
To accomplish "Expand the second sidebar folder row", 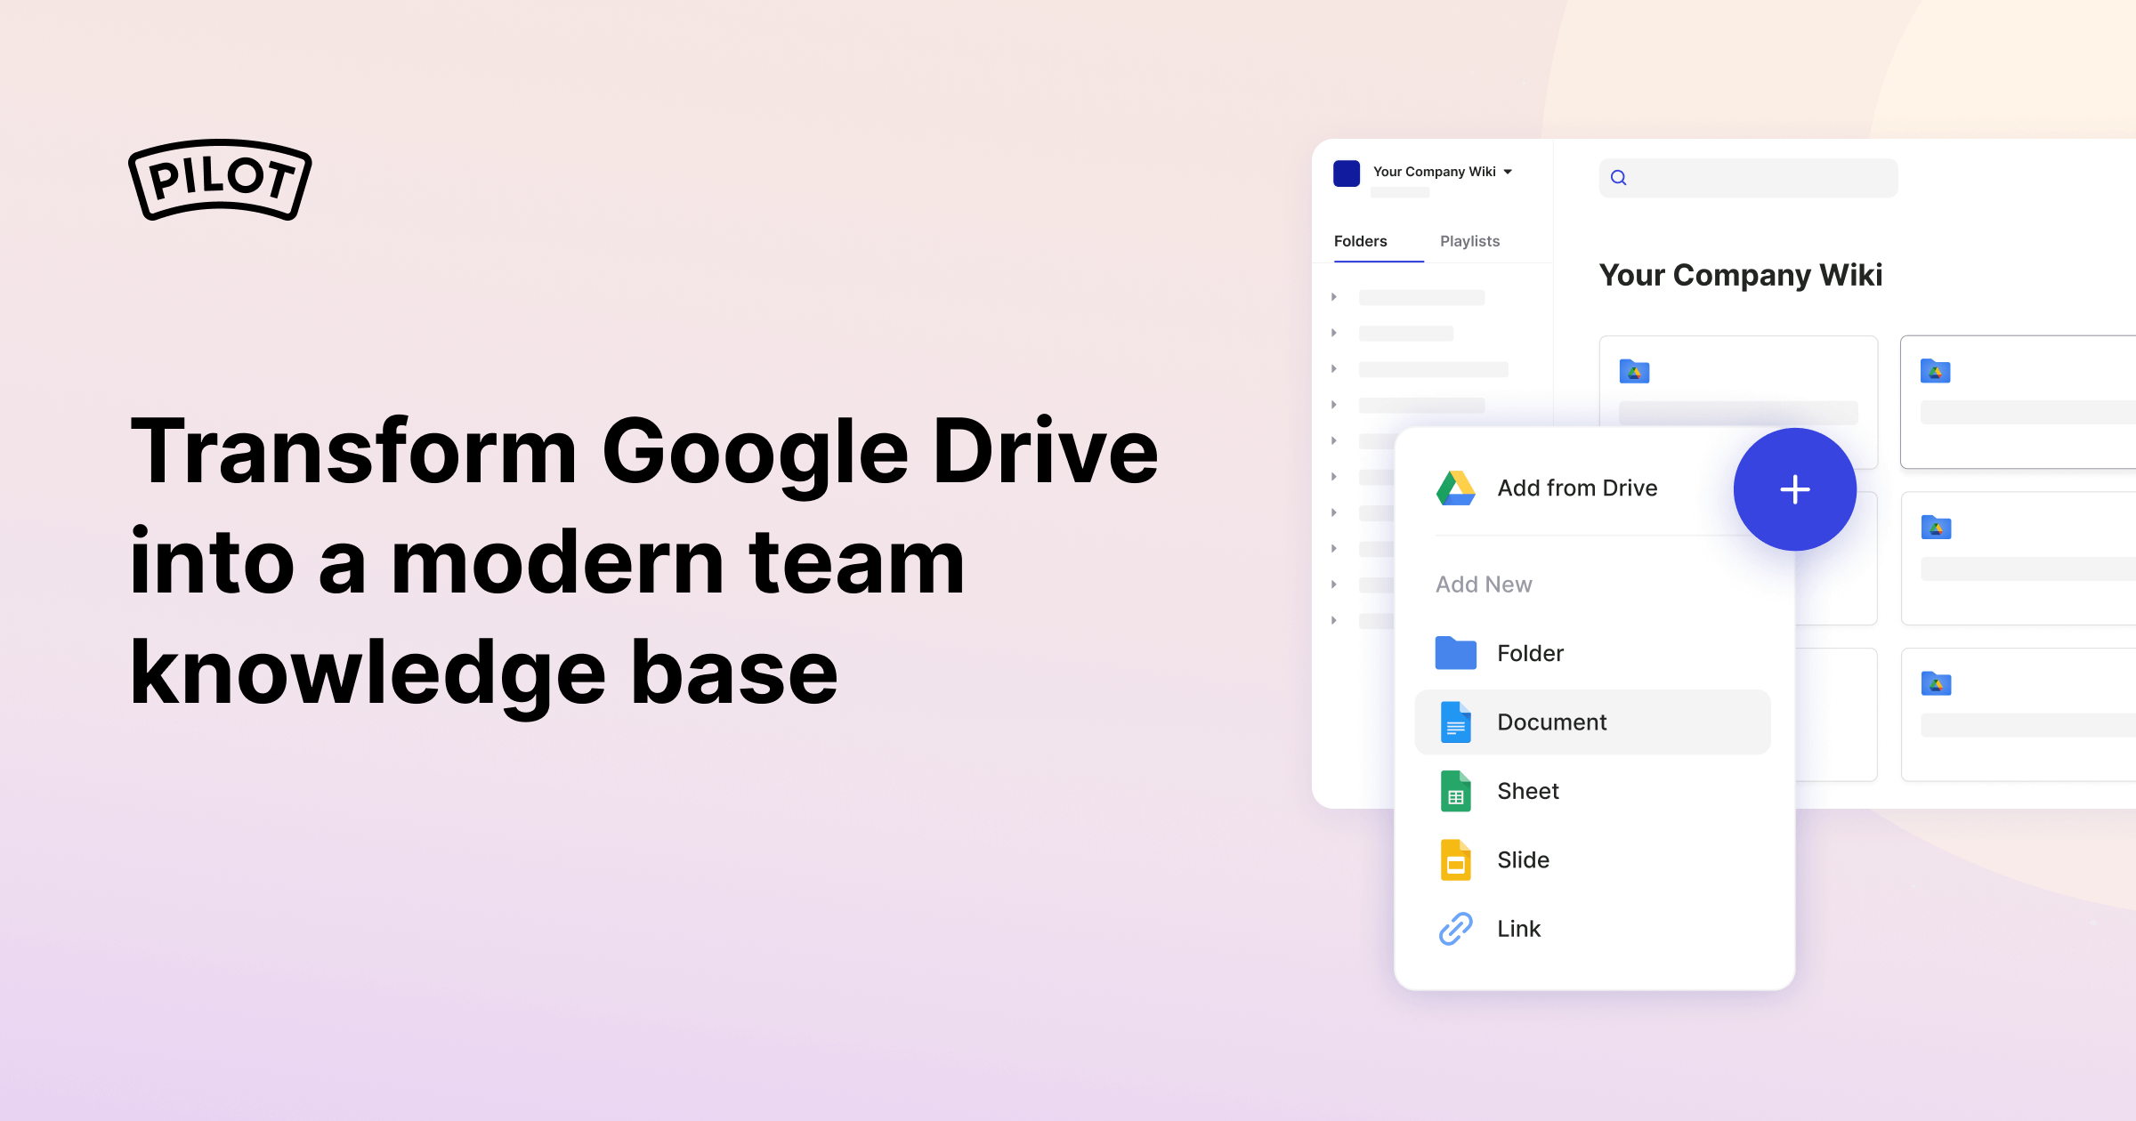I will point(1334,333).
